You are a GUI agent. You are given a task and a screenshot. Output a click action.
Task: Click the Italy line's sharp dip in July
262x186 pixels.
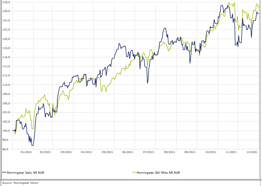coord(148,83)
